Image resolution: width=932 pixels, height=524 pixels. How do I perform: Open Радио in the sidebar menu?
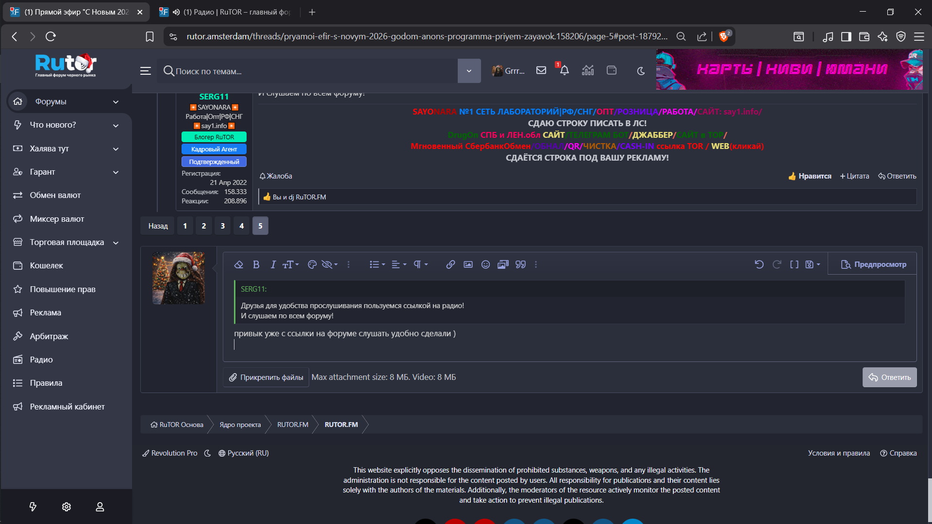(41, 360)
